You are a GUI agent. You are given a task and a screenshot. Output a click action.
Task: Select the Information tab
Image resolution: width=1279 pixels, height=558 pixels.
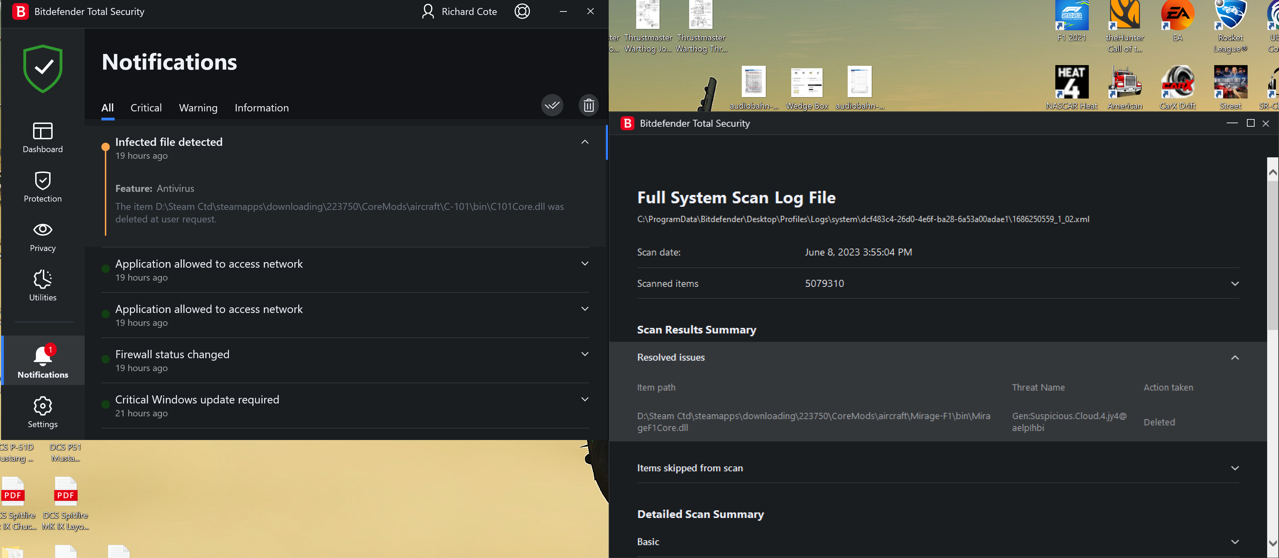click(262, 108)
